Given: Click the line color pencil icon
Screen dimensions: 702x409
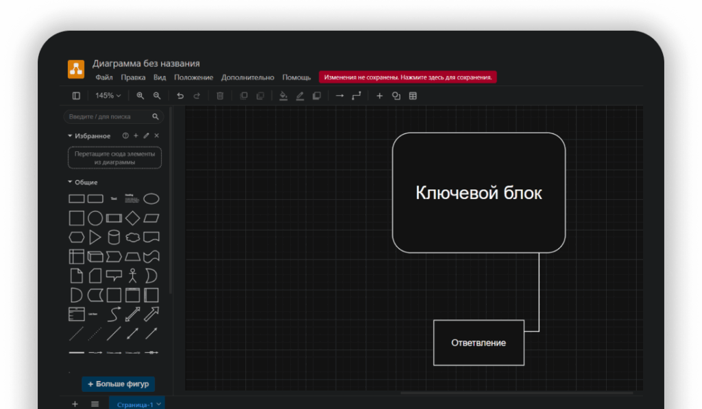Looking at the screenshot, I should coord(300,96).
